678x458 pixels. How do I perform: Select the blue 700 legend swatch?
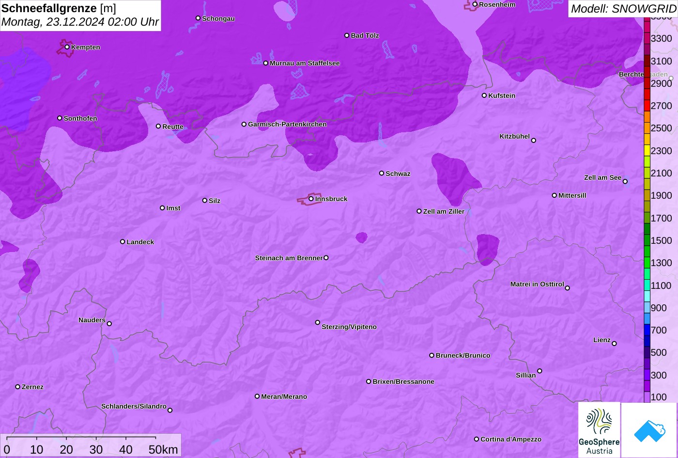pyautogui.click(x=647, y=330)
